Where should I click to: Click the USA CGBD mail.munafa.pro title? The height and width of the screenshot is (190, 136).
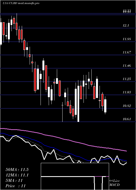point(21,3)
